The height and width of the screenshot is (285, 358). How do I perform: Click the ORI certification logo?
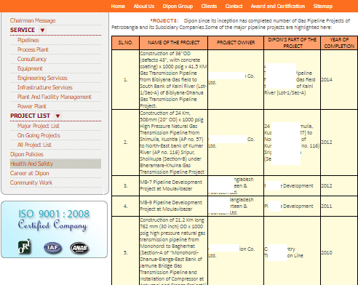pyautogui.click(x=25, y=246)
